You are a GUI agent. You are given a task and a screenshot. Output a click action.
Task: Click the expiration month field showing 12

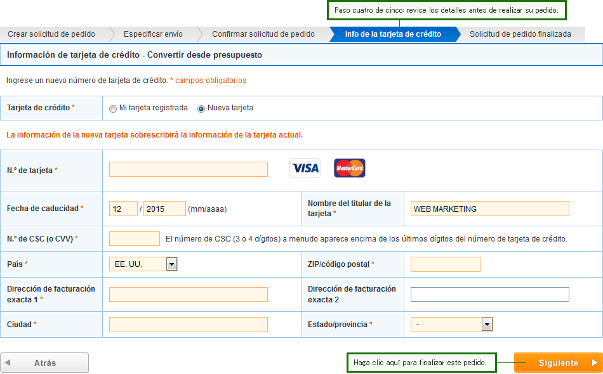point(123,209)
